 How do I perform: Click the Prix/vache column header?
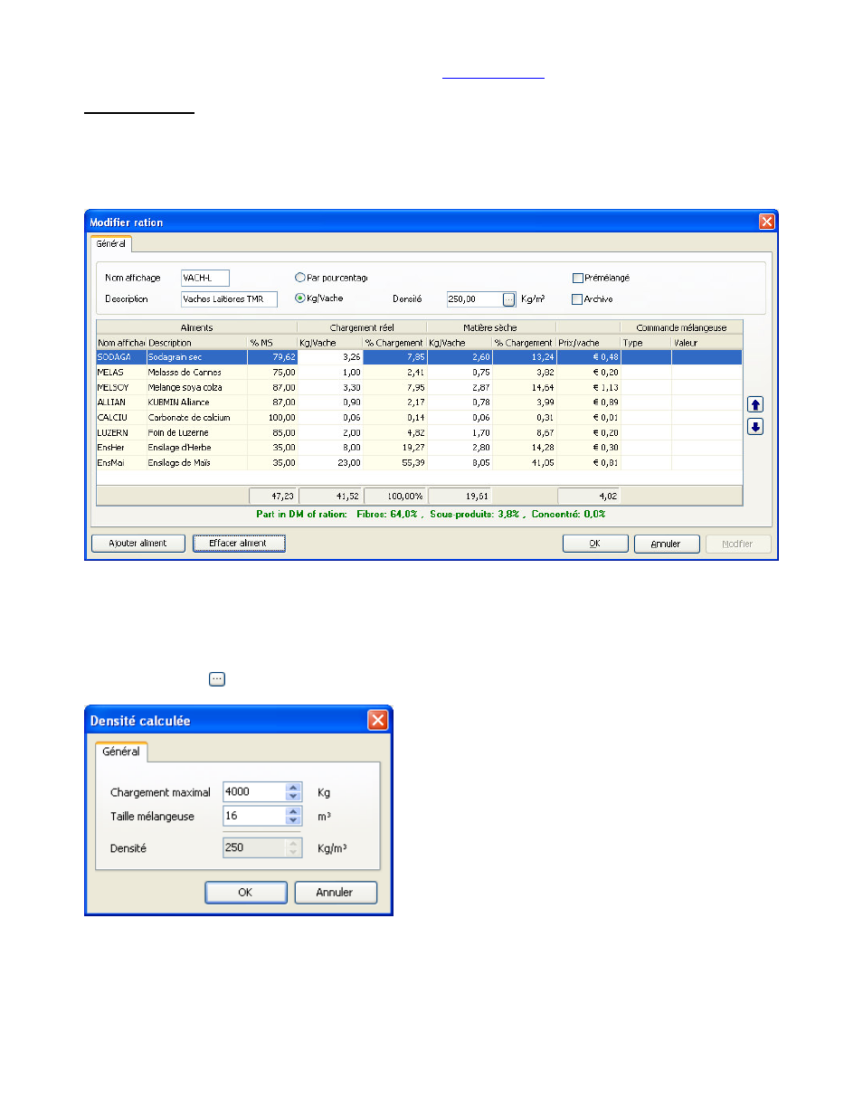(x=588, y=343)
